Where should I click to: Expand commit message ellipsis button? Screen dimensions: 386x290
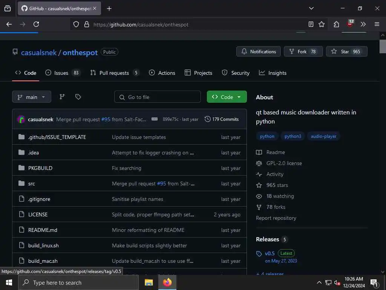pyautogui.click(x=154, y=119)
